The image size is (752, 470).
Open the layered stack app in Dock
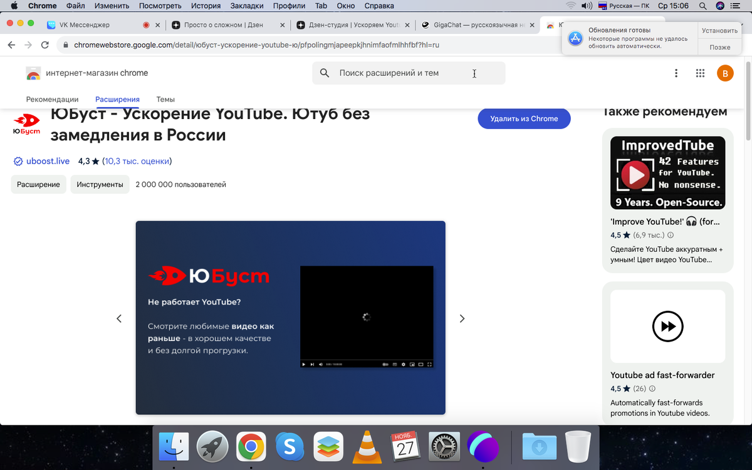(328, 447)
